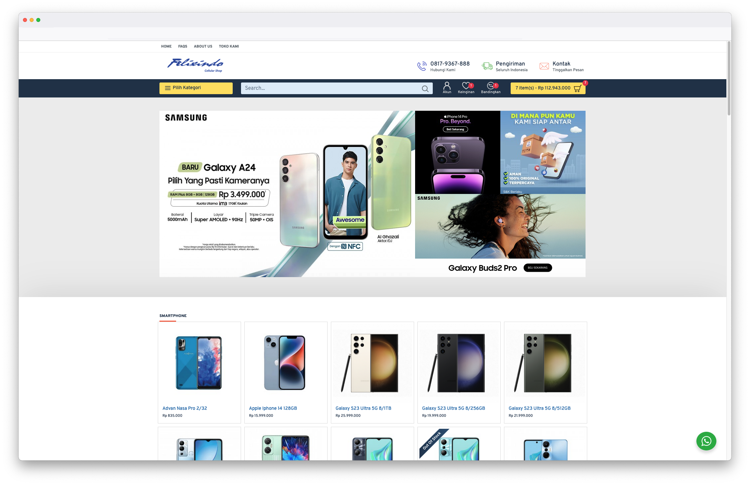750x485 pixels.
Task: Go to the HOME menu item
Action: click(166, 46)
